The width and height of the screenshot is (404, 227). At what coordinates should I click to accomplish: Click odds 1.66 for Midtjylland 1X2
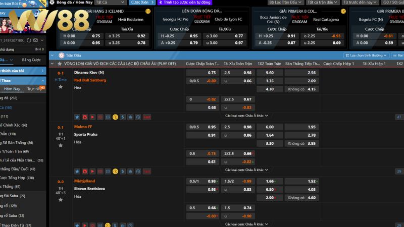[270, 182]
